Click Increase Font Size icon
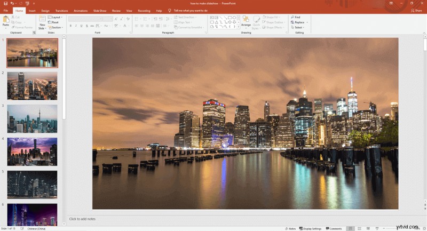 116,19
